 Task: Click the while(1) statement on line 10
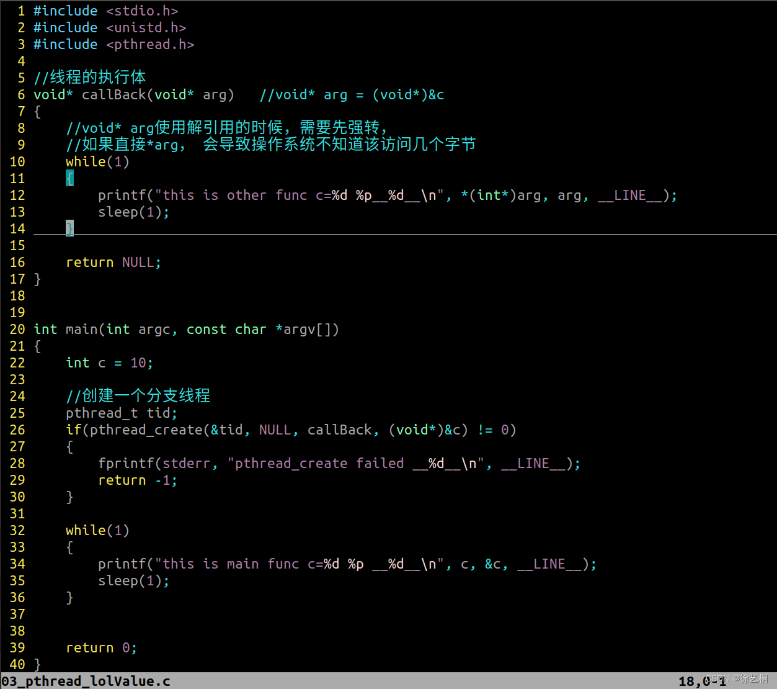98,162
